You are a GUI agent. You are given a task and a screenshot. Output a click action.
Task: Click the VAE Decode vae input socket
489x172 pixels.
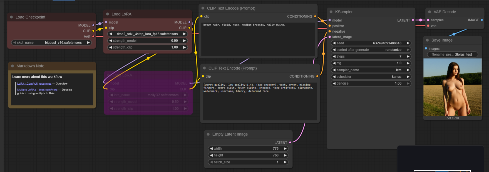coord(428,26)
